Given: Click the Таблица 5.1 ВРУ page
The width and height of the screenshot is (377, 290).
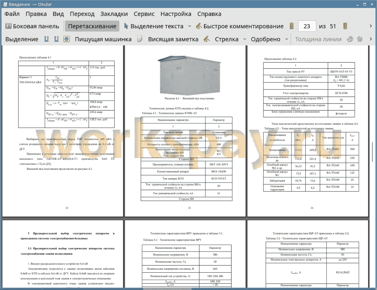Looking at the screenshot, I should click(185, 254).
